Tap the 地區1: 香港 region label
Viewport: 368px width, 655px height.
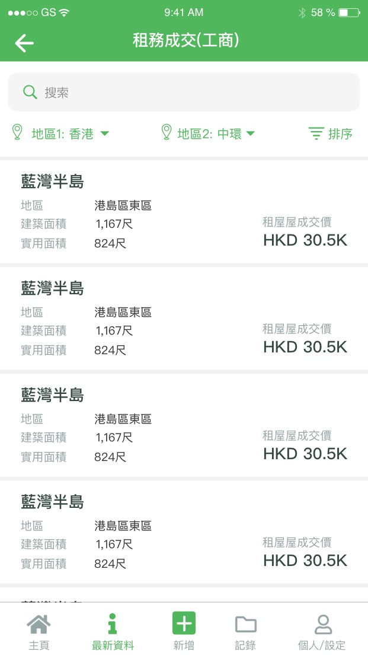click(x=62, y=134)
